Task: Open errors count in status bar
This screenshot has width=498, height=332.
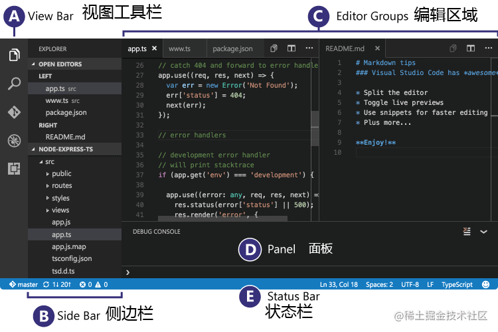Action: coord(86,284)
